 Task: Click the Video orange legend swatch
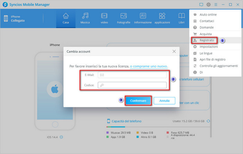coord(137,133)
